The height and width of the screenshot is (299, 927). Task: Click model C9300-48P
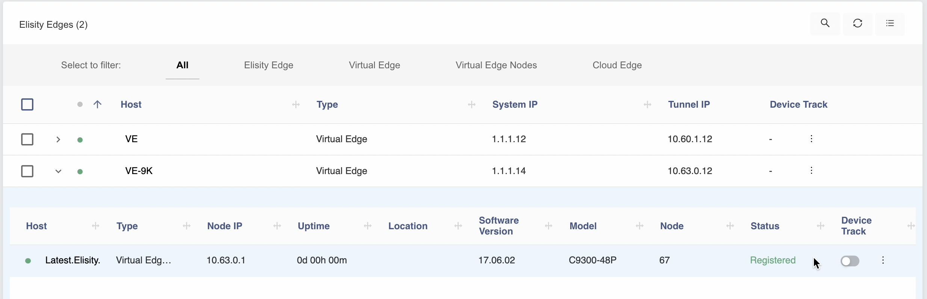[593, 260]
